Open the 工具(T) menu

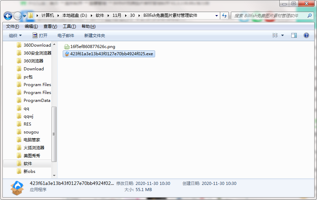click(x=69, y=26)
